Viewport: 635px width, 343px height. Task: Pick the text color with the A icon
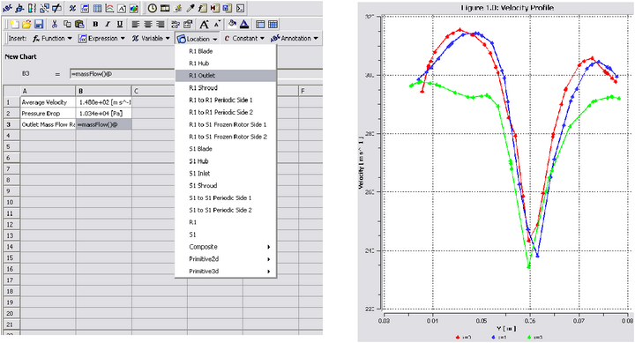(244, 25)
